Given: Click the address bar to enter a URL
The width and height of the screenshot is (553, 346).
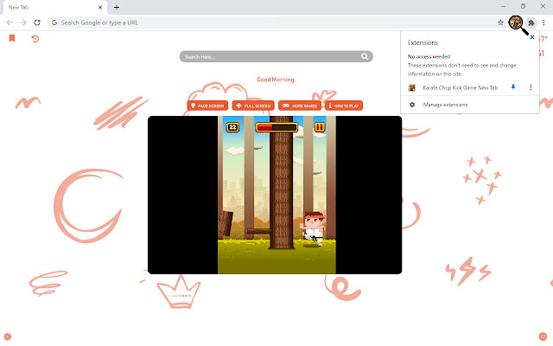Looking at the screenshot, I should [x=276, y=22].
